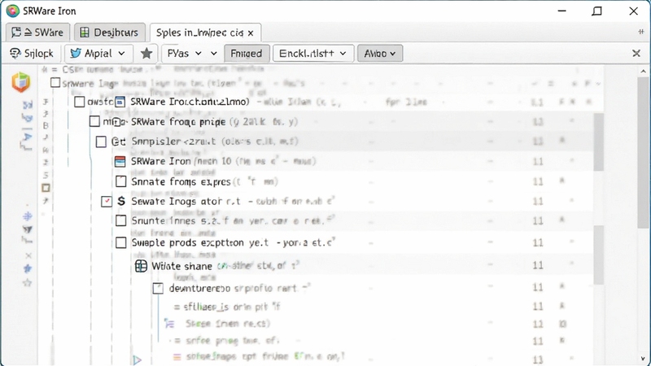Open the FYas dropdown
The width and height of the screenshot is (651, 366).
coord(185,54)
